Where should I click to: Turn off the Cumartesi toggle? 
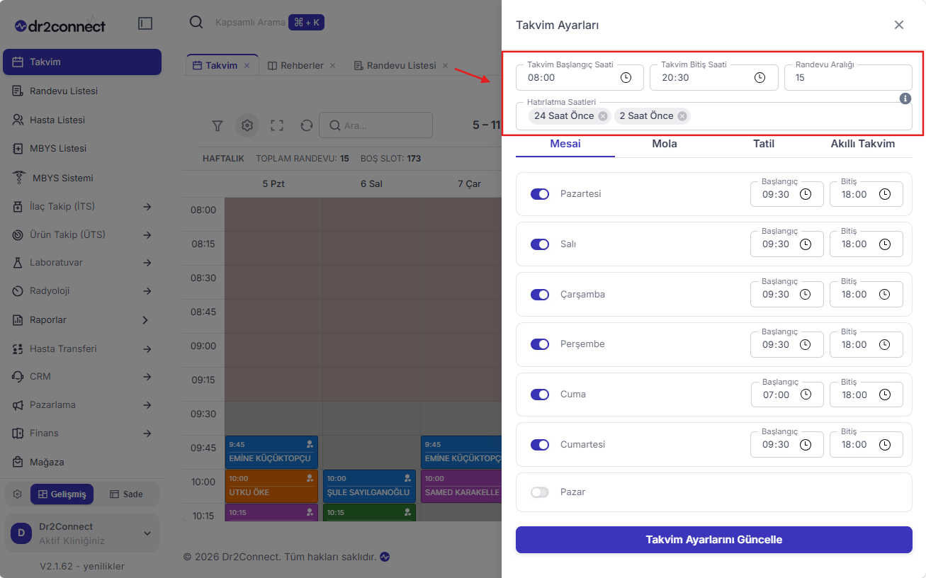pyautogui.click(x=540, y=445)
